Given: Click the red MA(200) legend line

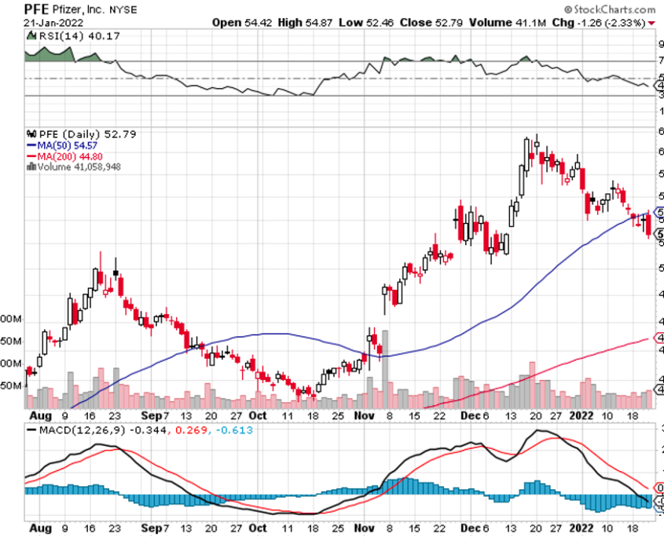Looking at the screenshot, I should pyautogui.click(x=31, y=156).
